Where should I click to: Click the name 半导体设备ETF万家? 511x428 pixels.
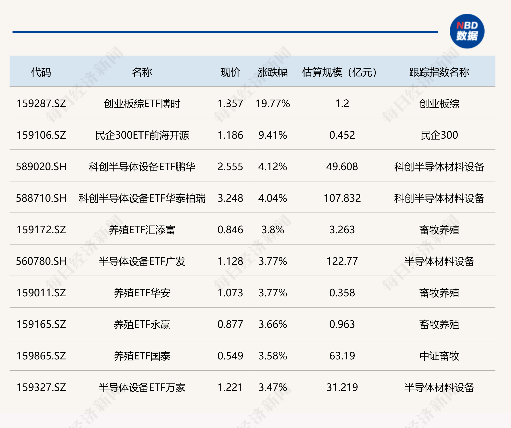pos(142,387)
